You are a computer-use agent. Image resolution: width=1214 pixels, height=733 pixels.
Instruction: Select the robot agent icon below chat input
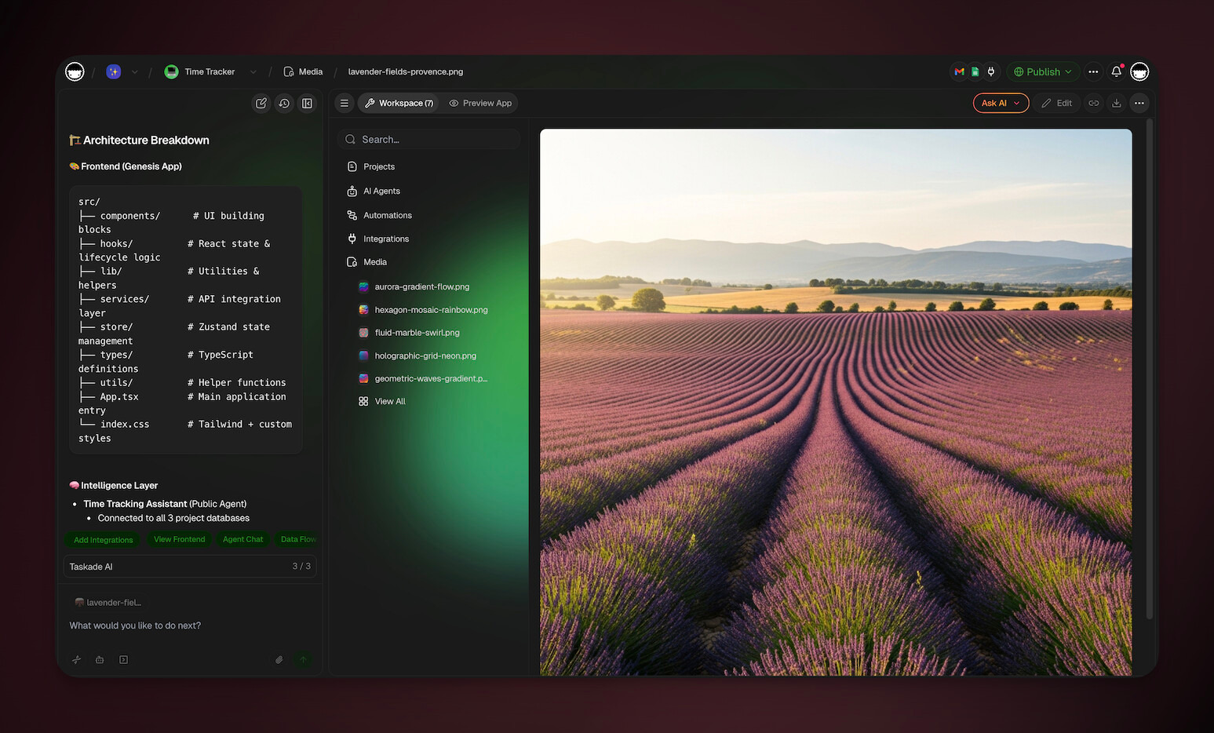coord(100,660)
